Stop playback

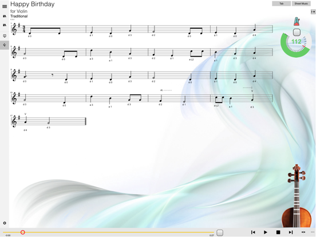278,232
